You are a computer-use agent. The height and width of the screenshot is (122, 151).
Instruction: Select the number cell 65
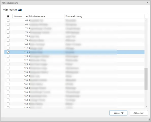[x=26, y=20]
